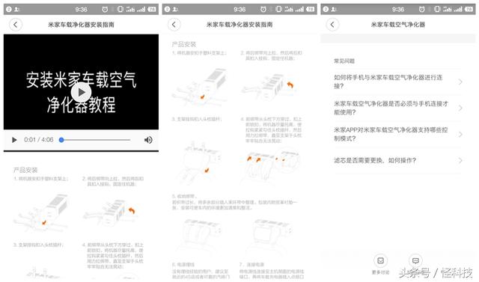Click the 0:01 / 4:06 video time display
Image resolution: width=479 pixels, height=282 pixels.
point(38,140)
